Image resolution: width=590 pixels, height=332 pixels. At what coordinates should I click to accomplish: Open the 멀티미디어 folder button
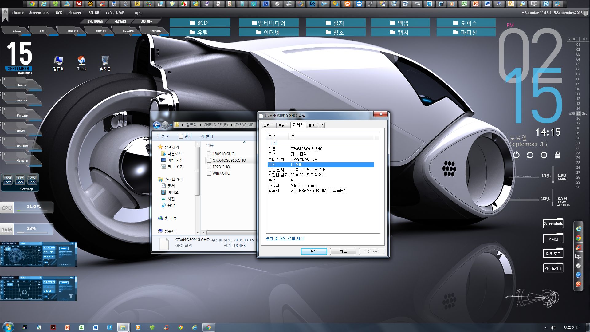pos(269,23)
